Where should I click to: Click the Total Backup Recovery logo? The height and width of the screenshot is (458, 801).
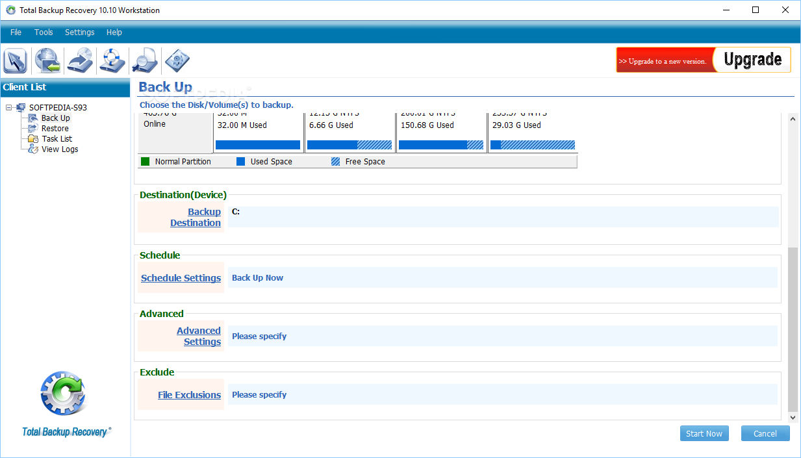pyautogui.click(x=65, y=404)
